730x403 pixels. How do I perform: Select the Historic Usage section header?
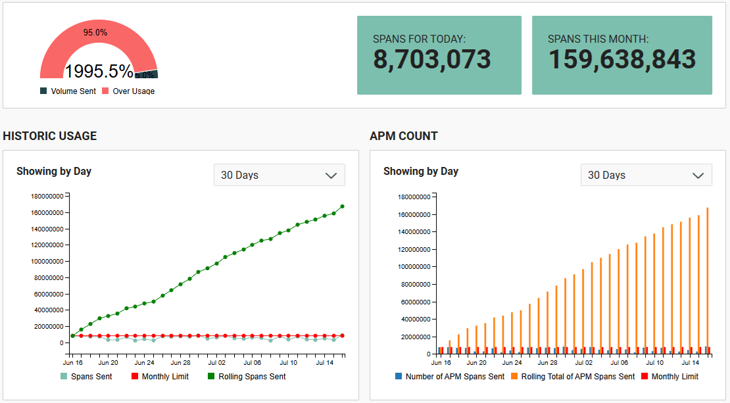click(x=50, y=136)
